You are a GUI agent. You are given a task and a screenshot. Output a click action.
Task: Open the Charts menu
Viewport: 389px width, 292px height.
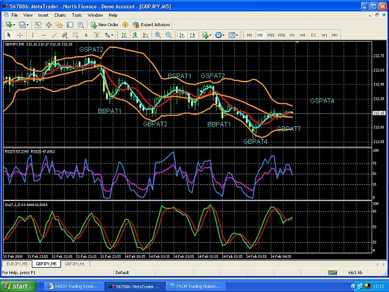click(x=60, y=15)
